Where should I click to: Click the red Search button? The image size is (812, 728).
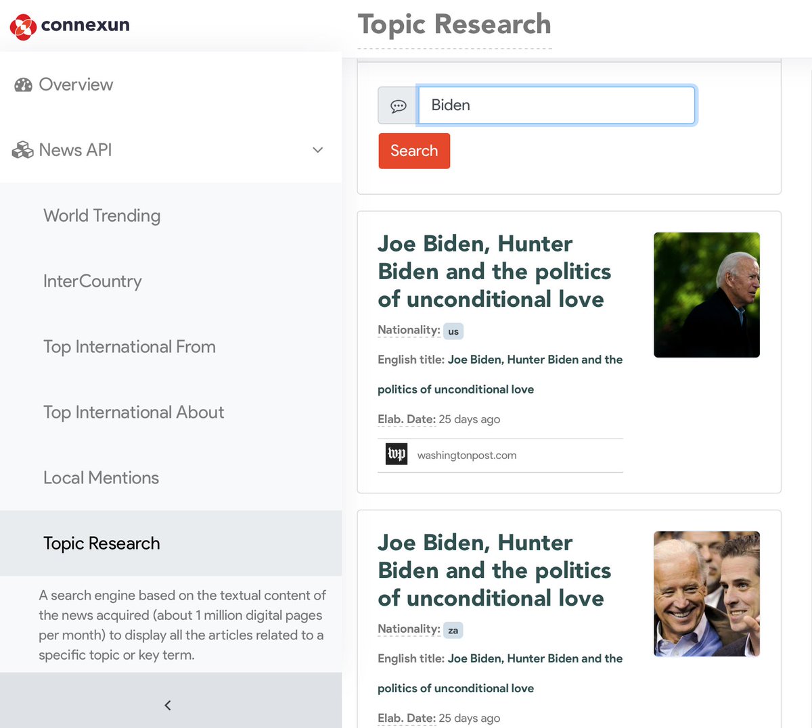coord(414,151)
